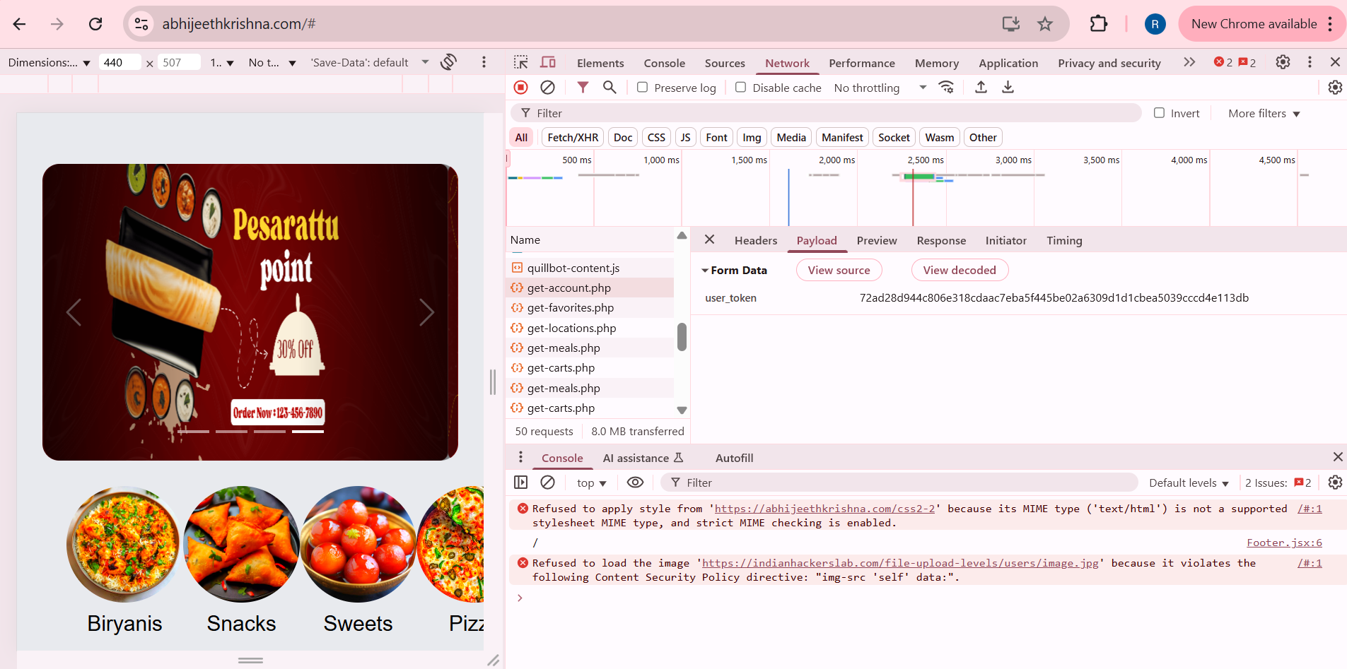Screen dimensions: 1347x669
Task: Create a live expression with the eye icon
Action: 636,482
